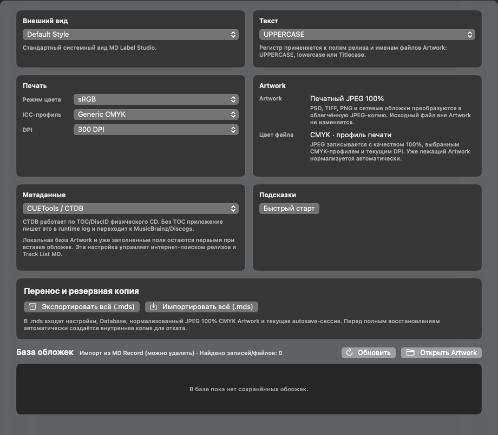Click the empty cover database list area

(x=248, y=389)
